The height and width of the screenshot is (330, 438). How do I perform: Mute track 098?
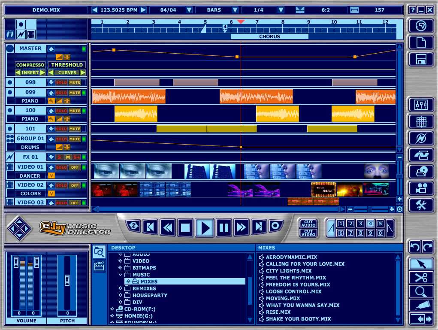tap(75, 82)
